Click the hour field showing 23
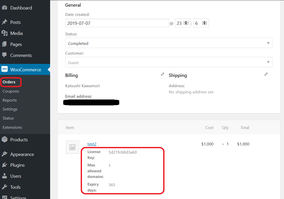The width and height of the screenshot is (284, 199). [182, 23]
